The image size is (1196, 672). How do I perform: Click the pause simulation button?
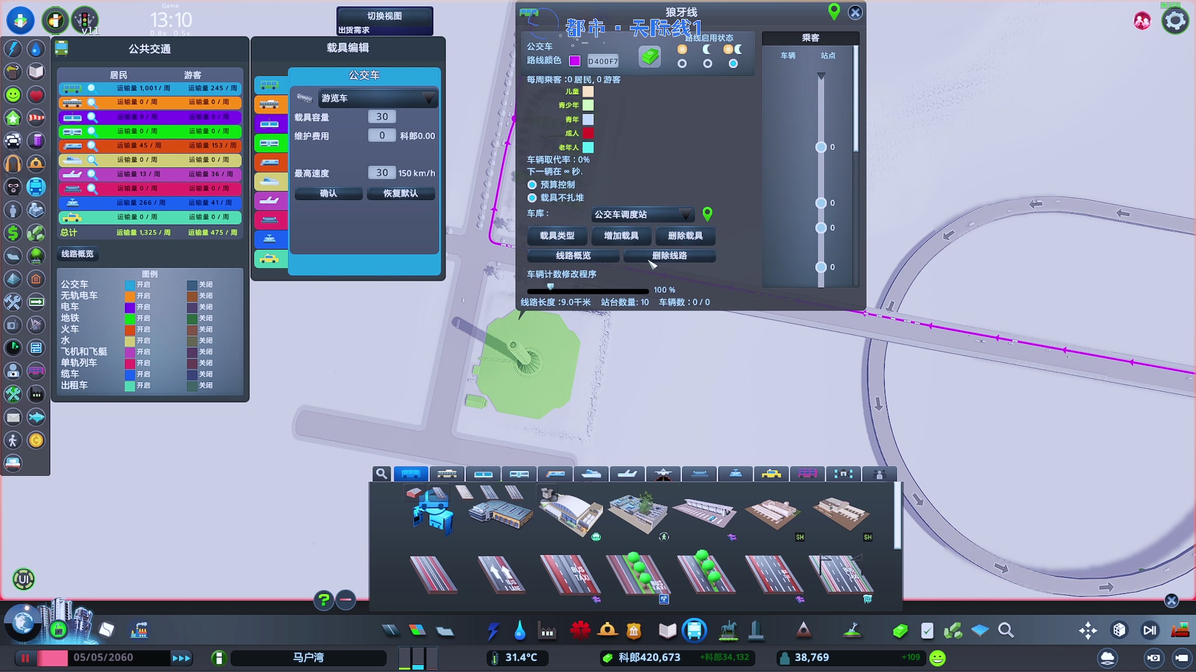pyautogui.click(x=25, y=658)
